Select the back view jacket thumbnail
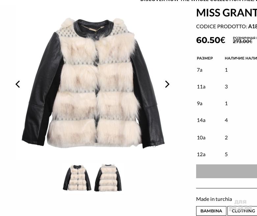 108,178
